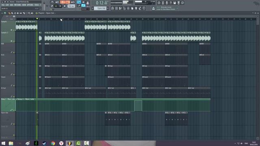260x146 pixels.
Task: Select the slip tool in playlist toolbar
Action: [x=21, y=13]
